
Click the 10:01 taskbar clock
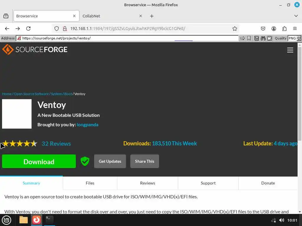(292, 220)
